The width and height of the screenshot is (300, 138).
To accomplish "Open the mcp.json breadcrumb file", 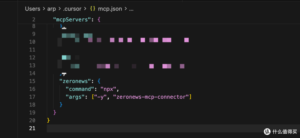I will 110,9.
